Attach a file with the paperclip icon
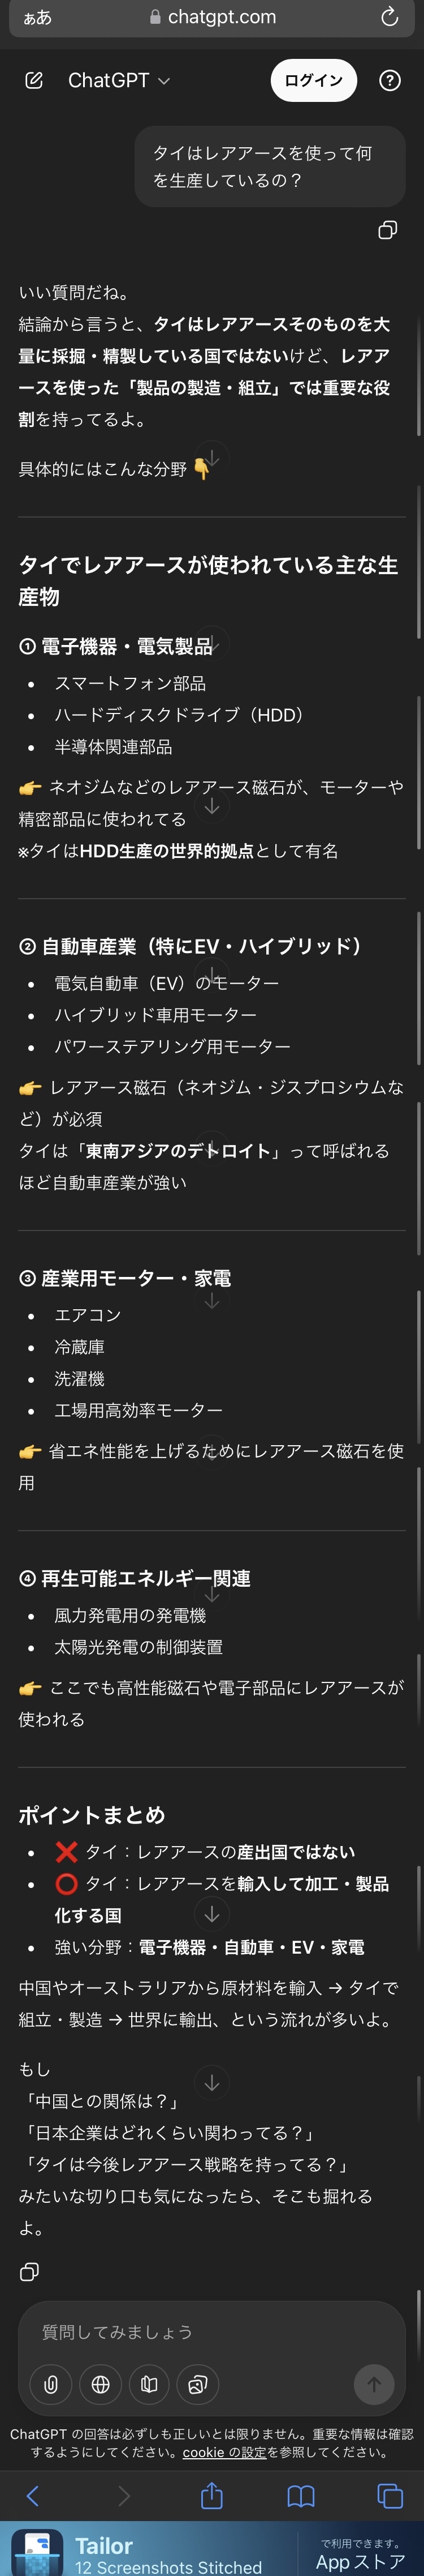The width and height of the screenshot is (424, 2576). pyautogui.click(x=50, y=2384)
